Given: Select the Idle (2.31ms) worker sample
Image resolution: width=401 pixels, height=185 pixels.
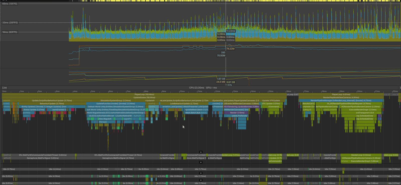Looking at the screenshot, I should click(242, 169).
